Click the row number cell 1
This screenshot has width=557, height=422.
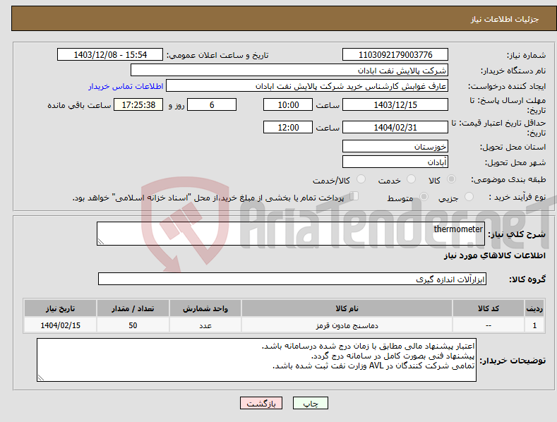(534, 325)
